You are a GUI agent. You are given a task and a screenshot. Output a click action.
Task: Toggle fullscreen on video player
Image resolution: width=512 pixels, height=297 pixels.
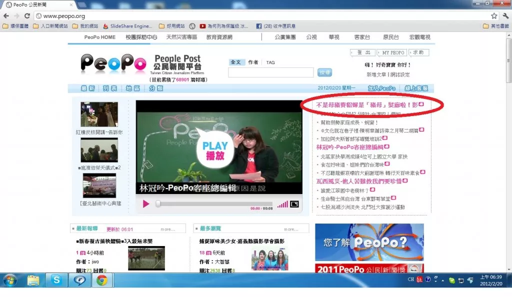click(x=294, y=204)
